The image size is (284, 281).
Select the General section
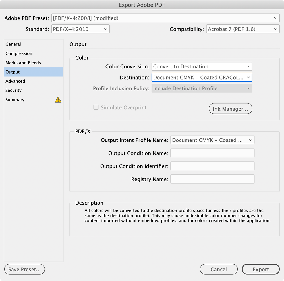(x=34, y=44)
